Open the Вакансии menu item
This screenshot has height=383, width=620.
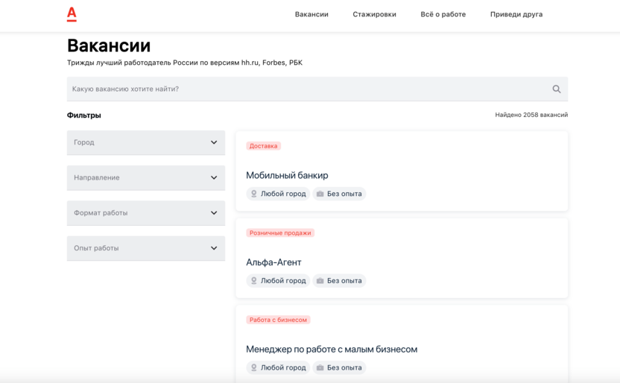tap(311, 14)
